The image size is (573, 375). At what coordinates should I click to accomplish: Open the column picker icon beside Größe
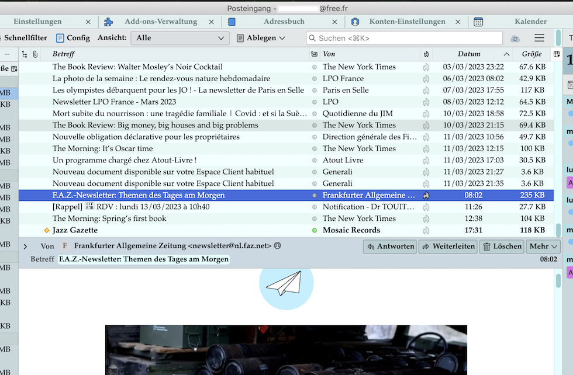point(557,54)
